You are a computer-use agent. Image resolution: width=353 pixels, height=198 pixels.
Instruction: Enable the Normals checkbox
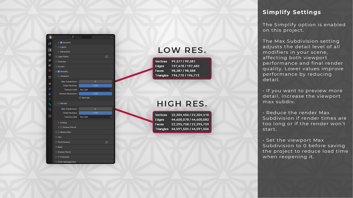pos(80,98)
